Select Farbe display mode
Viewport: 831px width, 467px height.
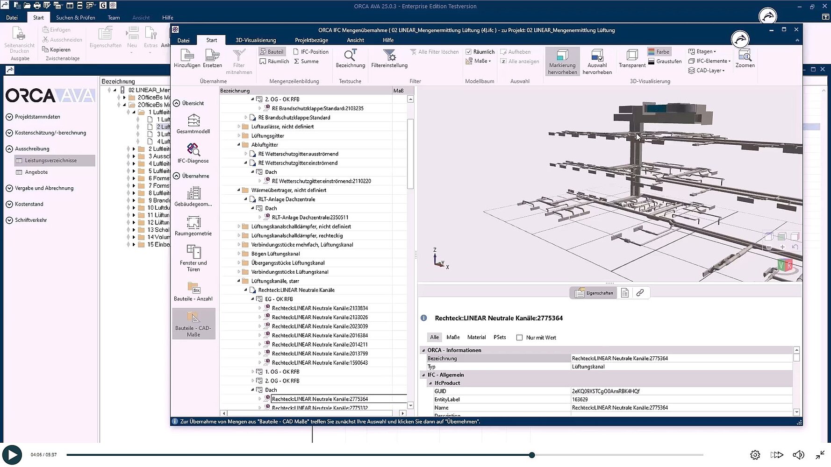click(x=659, y=52)
